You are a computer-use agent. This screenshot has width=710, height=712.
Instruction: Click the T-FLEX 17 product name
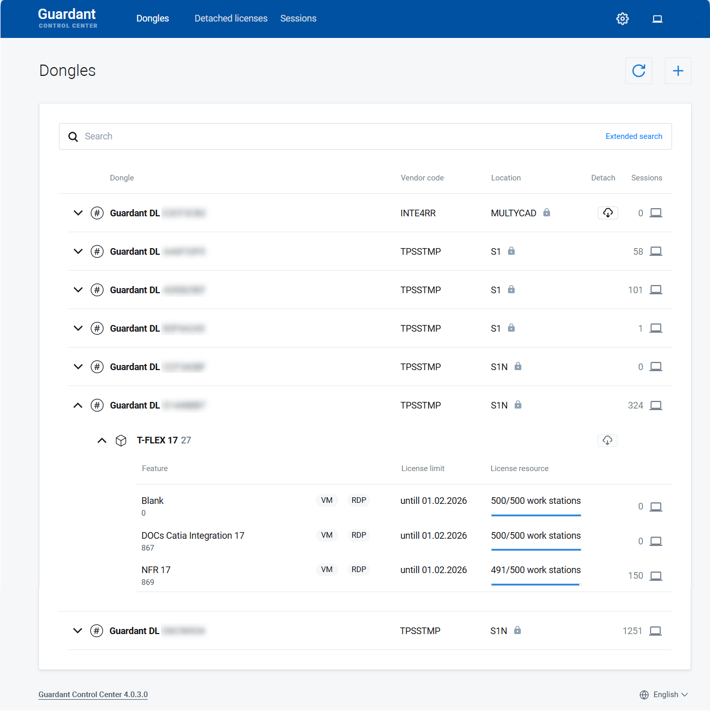tap(157, 440)
